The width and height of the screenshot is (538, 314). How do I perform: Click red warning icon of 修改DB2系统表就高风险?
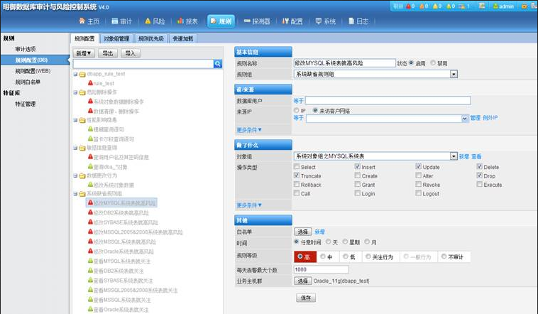(90, 212)
